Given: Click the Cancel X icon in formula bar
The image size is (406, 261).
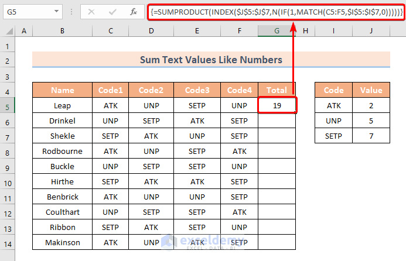Looking at the screenshot, I should 92,11.
